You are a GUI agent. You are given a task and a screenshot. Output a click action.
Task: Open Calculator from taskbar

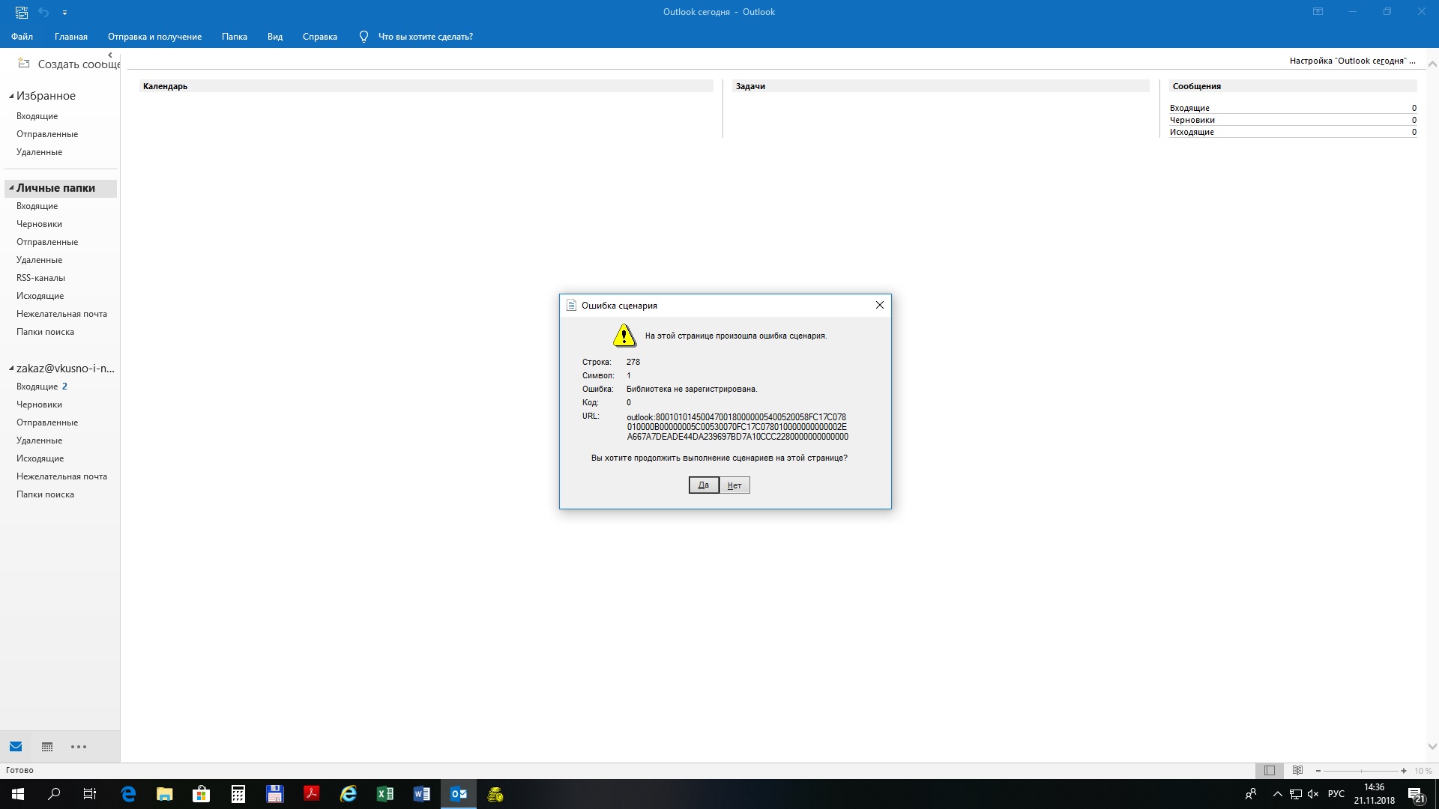(238, 794)
